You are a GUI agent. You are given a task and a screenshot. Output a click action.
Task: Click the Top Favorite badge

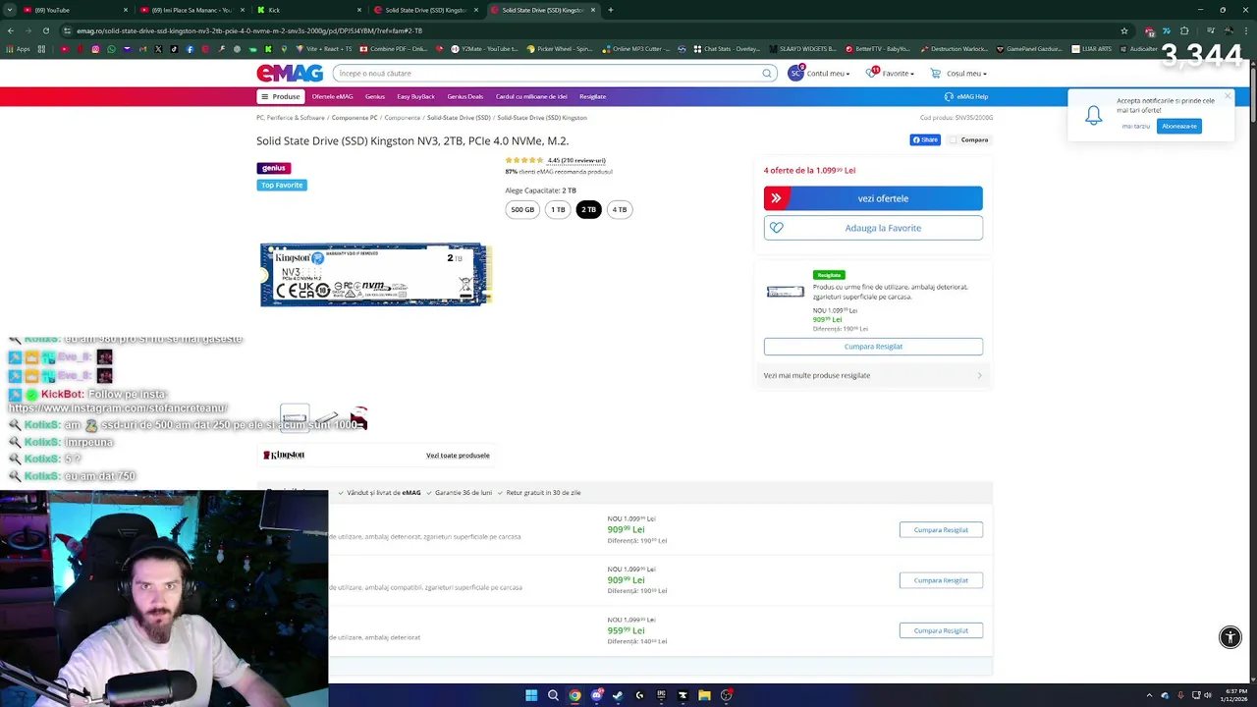click(282, 185)
